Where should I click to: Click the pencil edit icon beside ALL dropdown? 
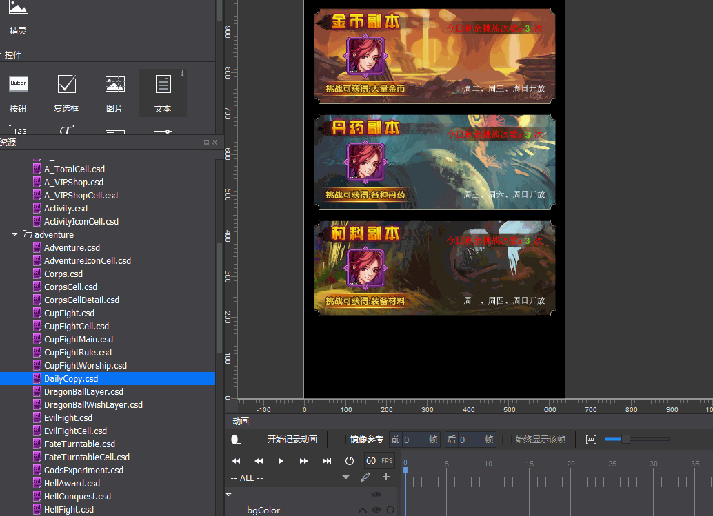[365, 477]
